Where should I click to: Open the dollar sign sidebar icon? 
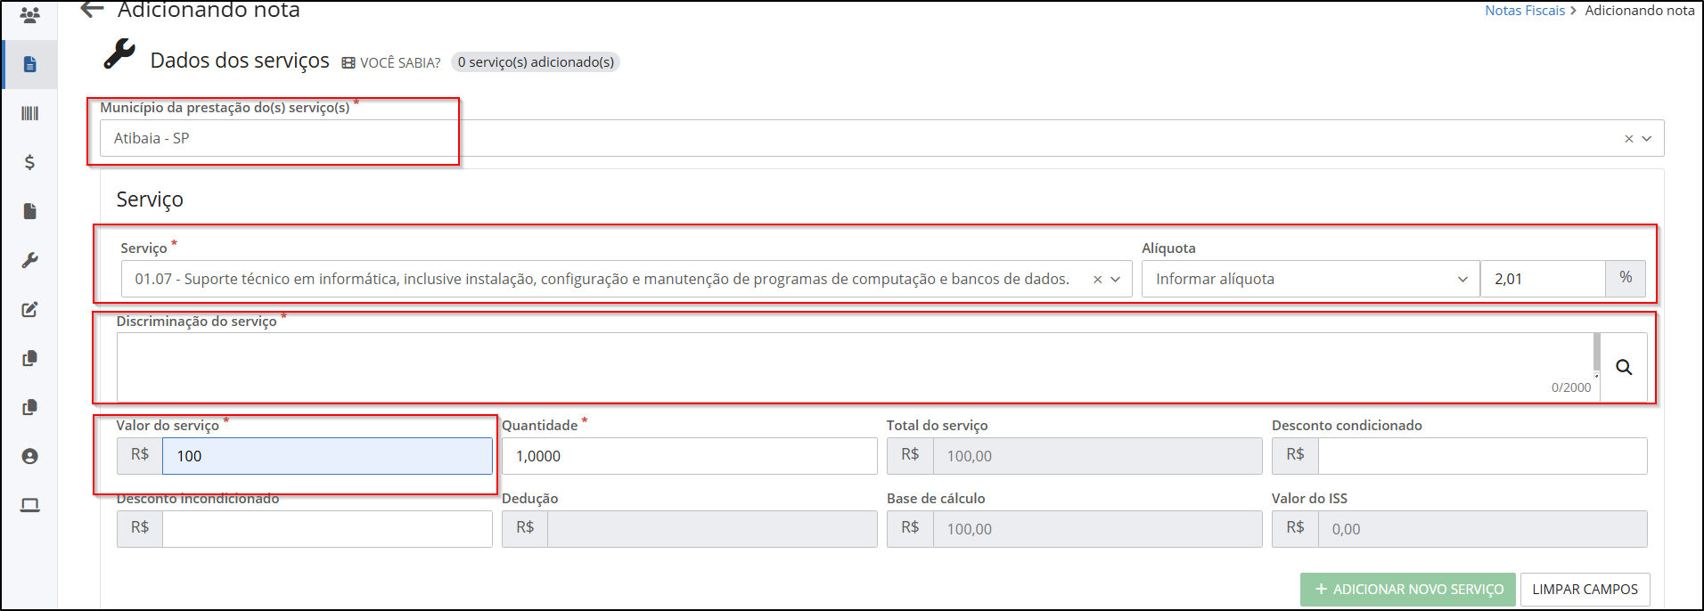coord(29,162)
